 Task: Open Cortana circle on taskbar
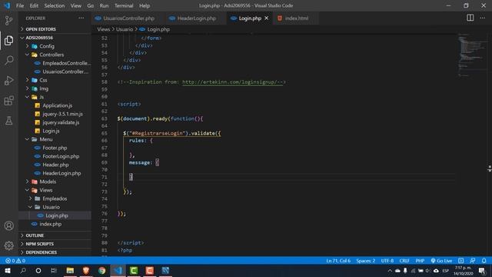point(38,270)
